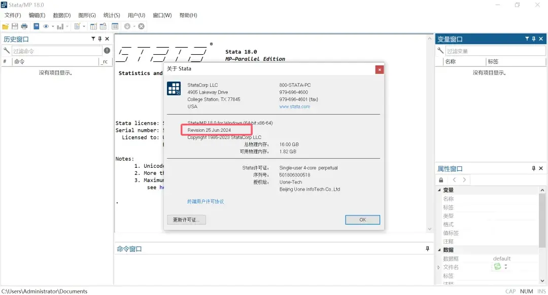
Task: Click the _rc column header in History
Action: click(106, 61)
